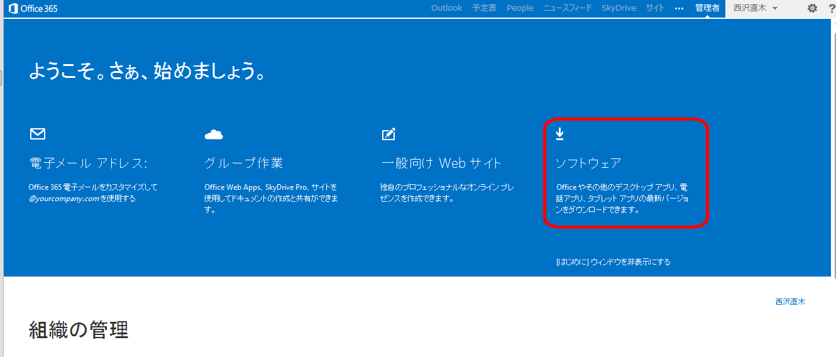Click the Office やその他のデスクトップ アプリ description text
836x357 pixels.
[x=622, y=198]
